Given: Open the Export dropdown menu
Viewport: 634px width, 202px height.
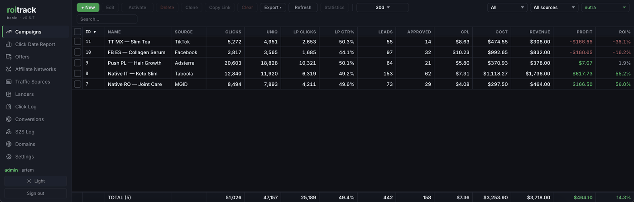Looking at the screenshot, I should (x=273, y=7).
